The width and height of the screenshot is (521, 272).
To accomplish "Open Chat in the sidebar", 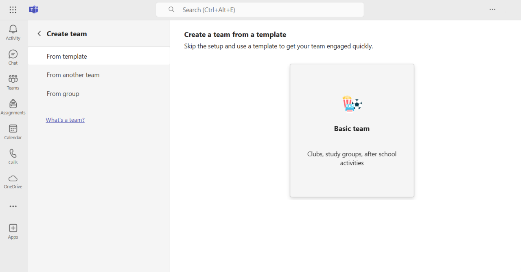I will 13,57.
